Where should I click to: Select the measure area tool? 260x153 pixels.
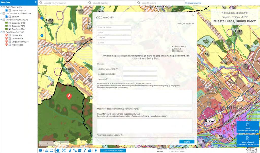coord(47,150)
